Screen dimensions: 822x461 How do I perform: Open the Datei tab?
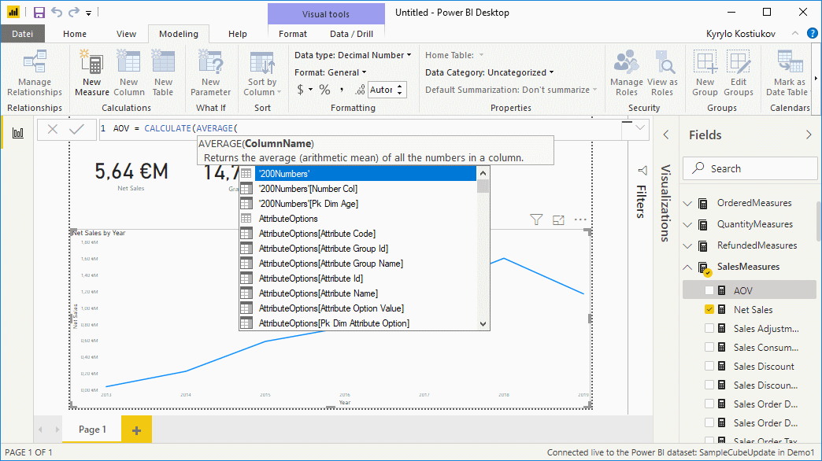pos(23,34)
